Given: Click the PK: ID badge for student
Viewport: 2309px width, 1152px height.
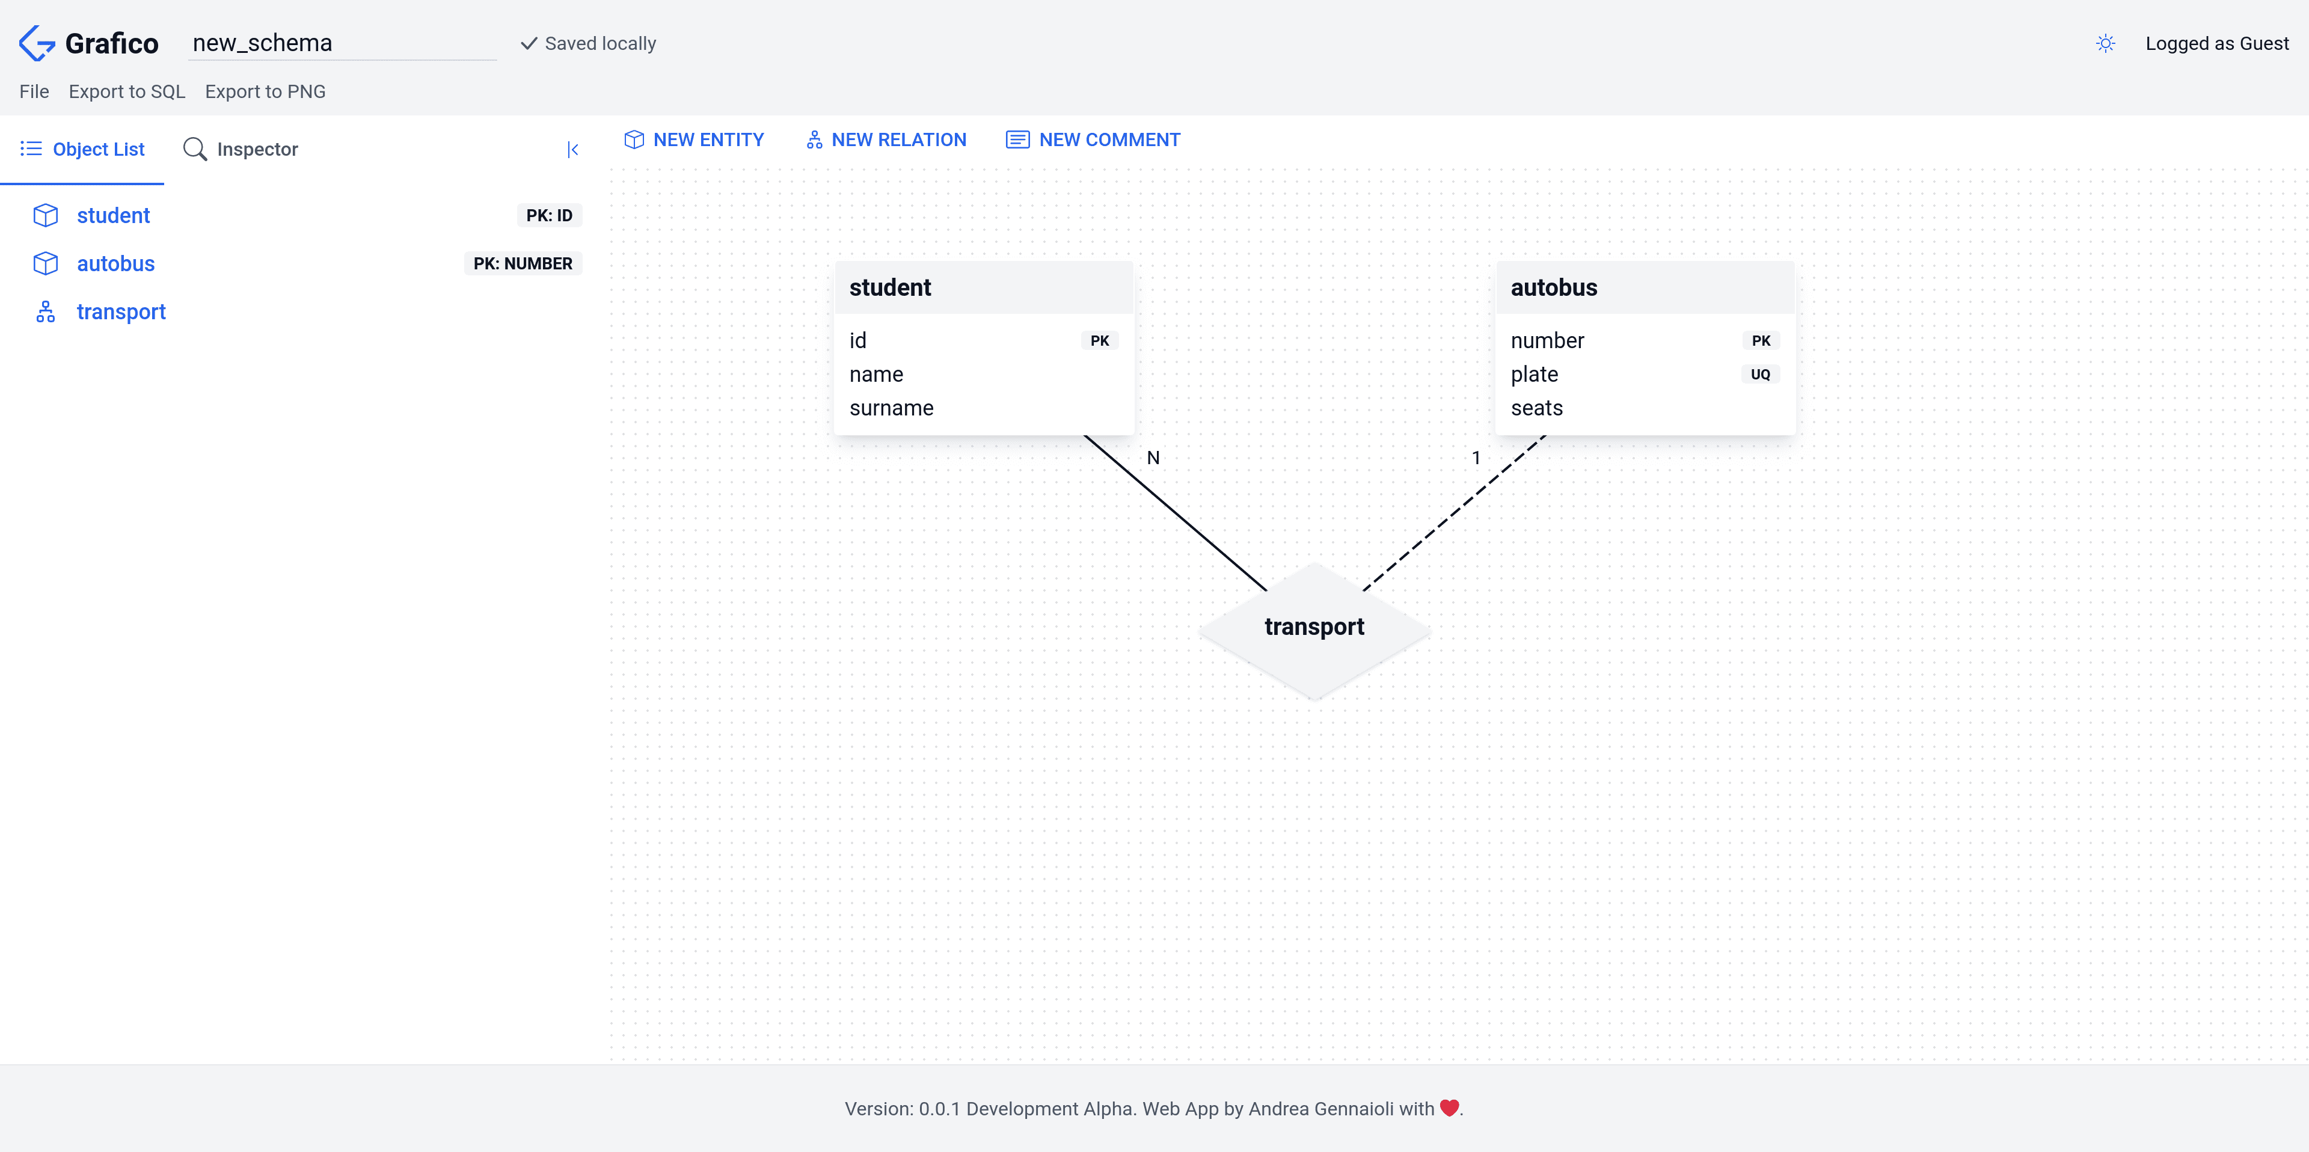Looking at the screenshot, I should tap(550, 215).
